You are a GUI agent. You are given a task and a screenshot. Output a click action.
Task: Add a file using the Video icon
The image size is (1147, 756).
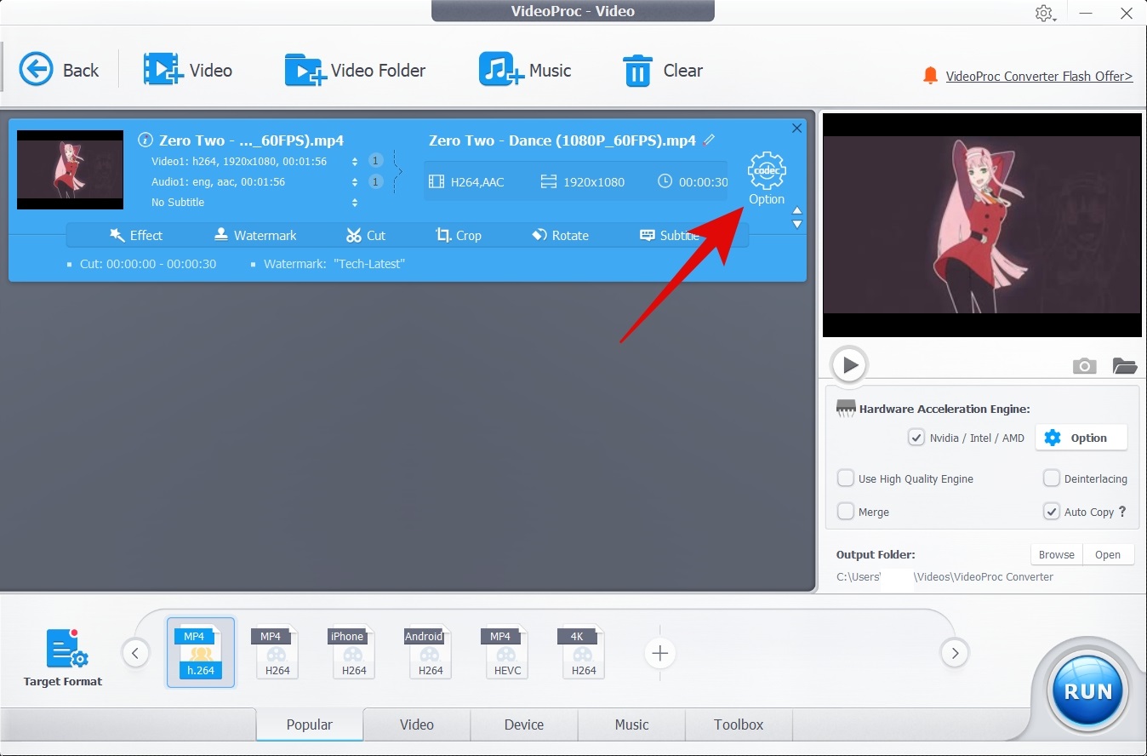point(188,70)
